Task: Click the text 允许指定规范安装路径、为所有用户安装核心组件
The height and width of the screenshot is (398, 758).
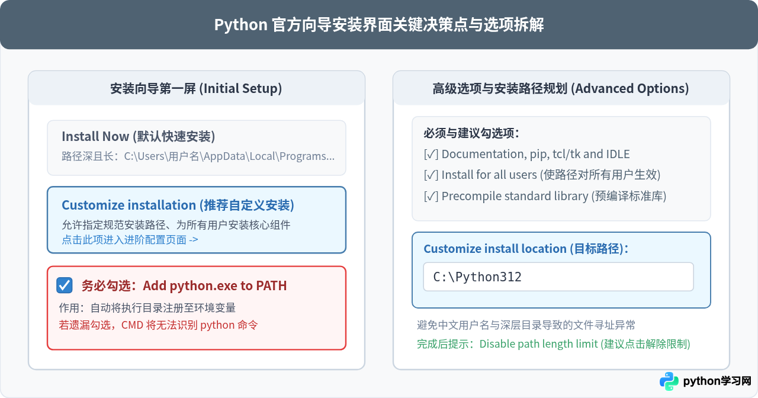Action: pyautogui.click(x=176, y=225)
